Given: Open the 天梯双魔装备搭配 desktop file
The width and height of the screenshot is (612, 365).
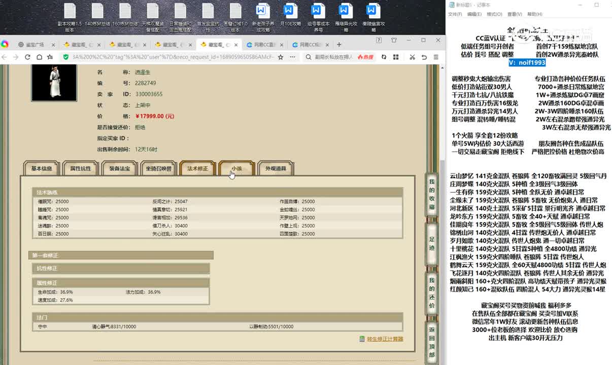Looking at the screenshot, I should (153, 17).
